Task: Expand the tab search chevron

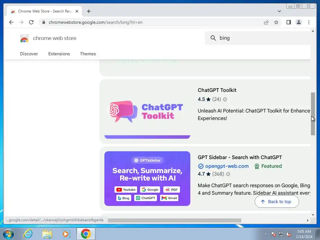Action: click(x=279, y=11)
